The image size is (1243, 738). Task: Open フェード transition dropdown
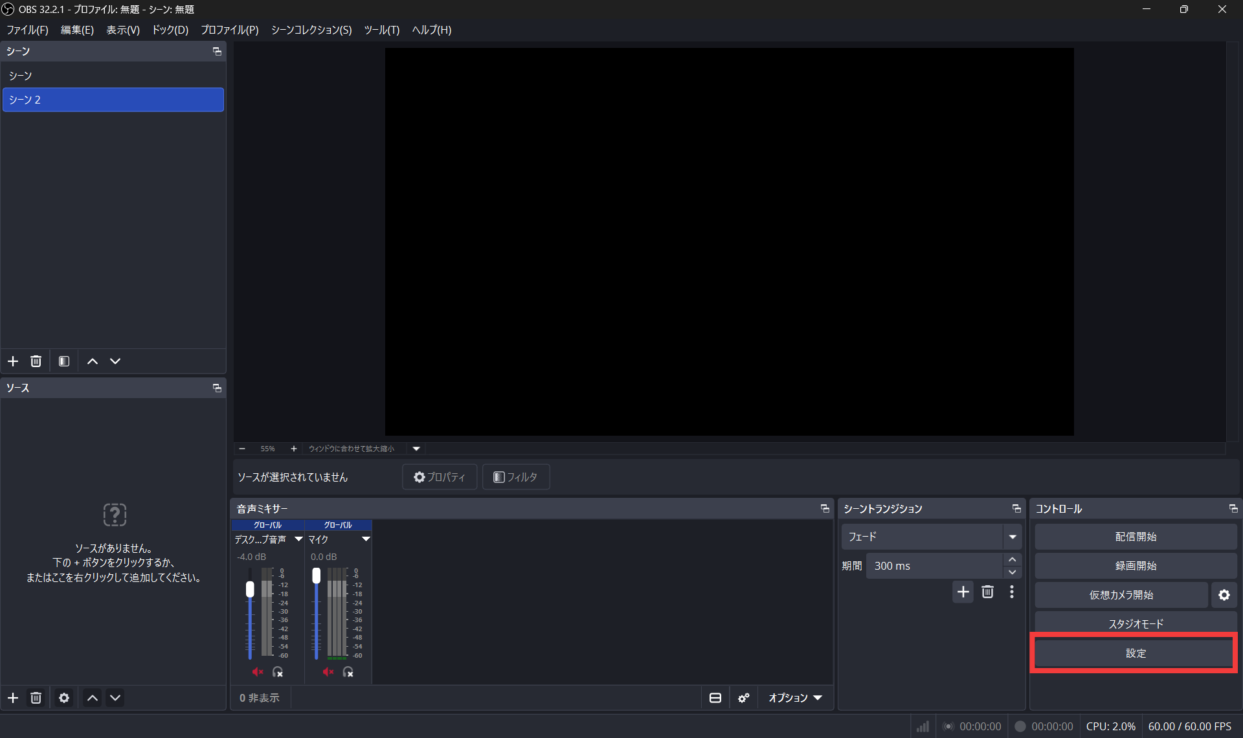click(x=931, y=537)
